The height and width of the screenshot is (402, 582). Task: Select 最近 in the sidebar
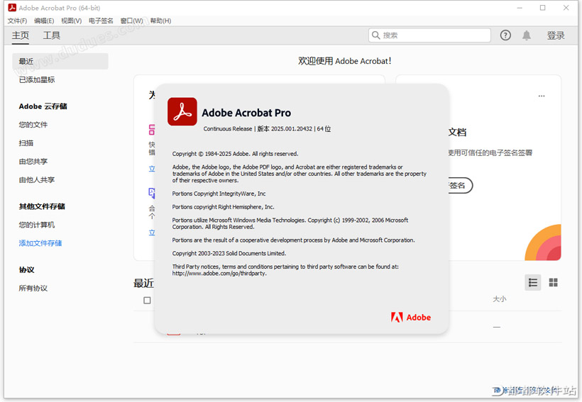tap(60, 61)
